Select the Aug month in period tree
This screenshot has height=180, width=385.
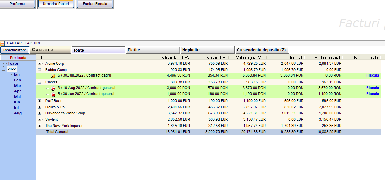[x=18, y=113]
